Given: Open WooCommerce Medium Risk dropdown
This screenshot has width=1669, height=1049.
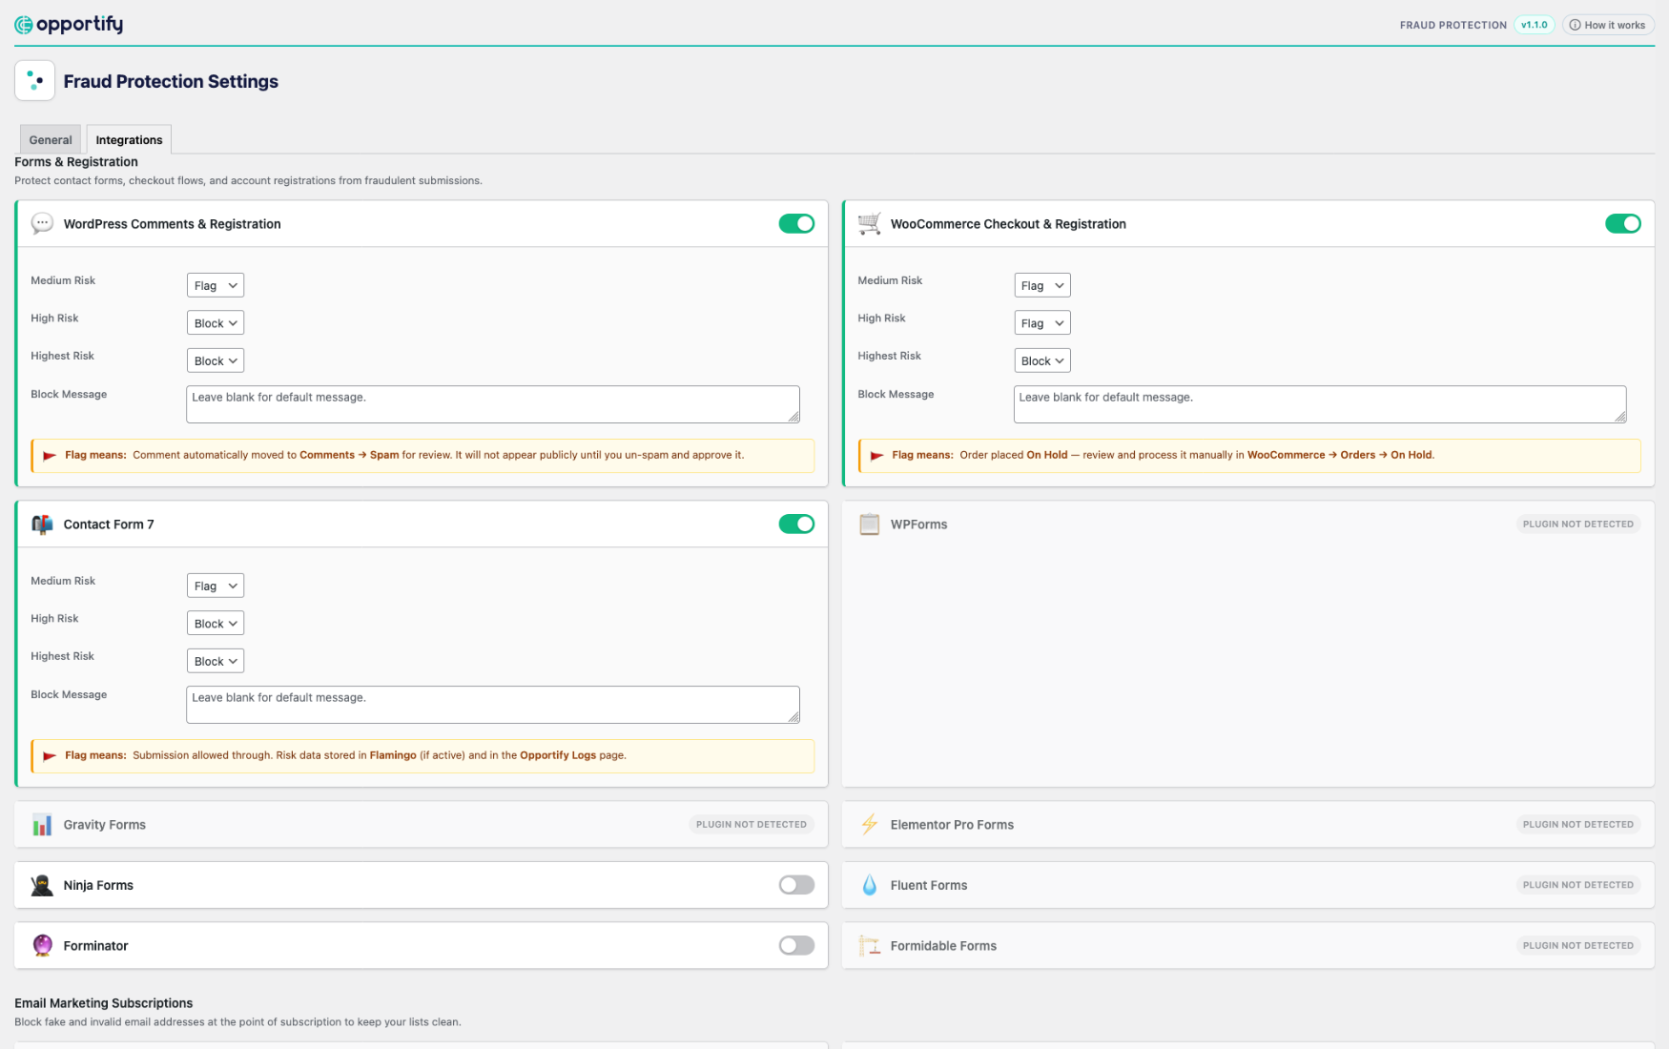Looking at the screenshot, I should [1042, 285].
